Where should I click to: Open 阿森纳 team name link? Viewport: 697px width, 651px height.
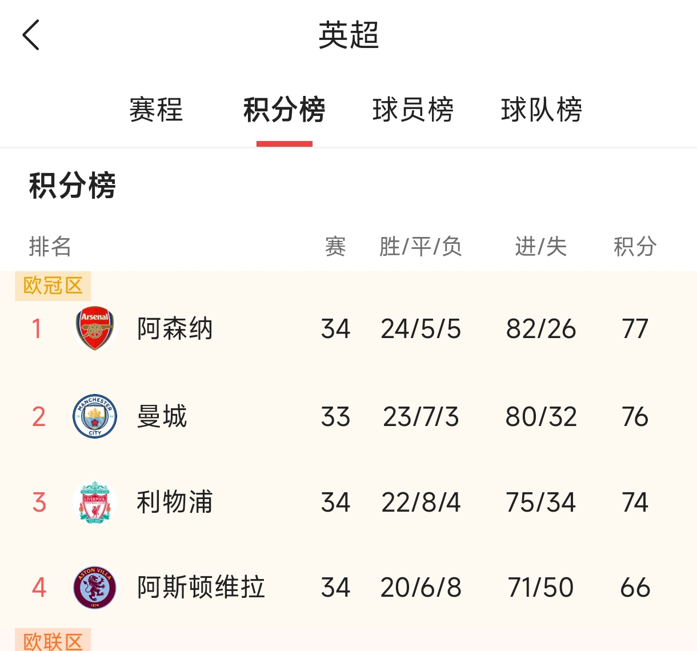(x=175, y=329)
